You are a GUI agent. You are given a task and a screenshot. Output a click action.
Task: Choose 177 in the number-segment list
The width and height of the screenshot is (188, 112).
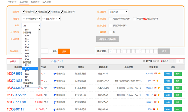pyautogui.click(x=30, y=71)
